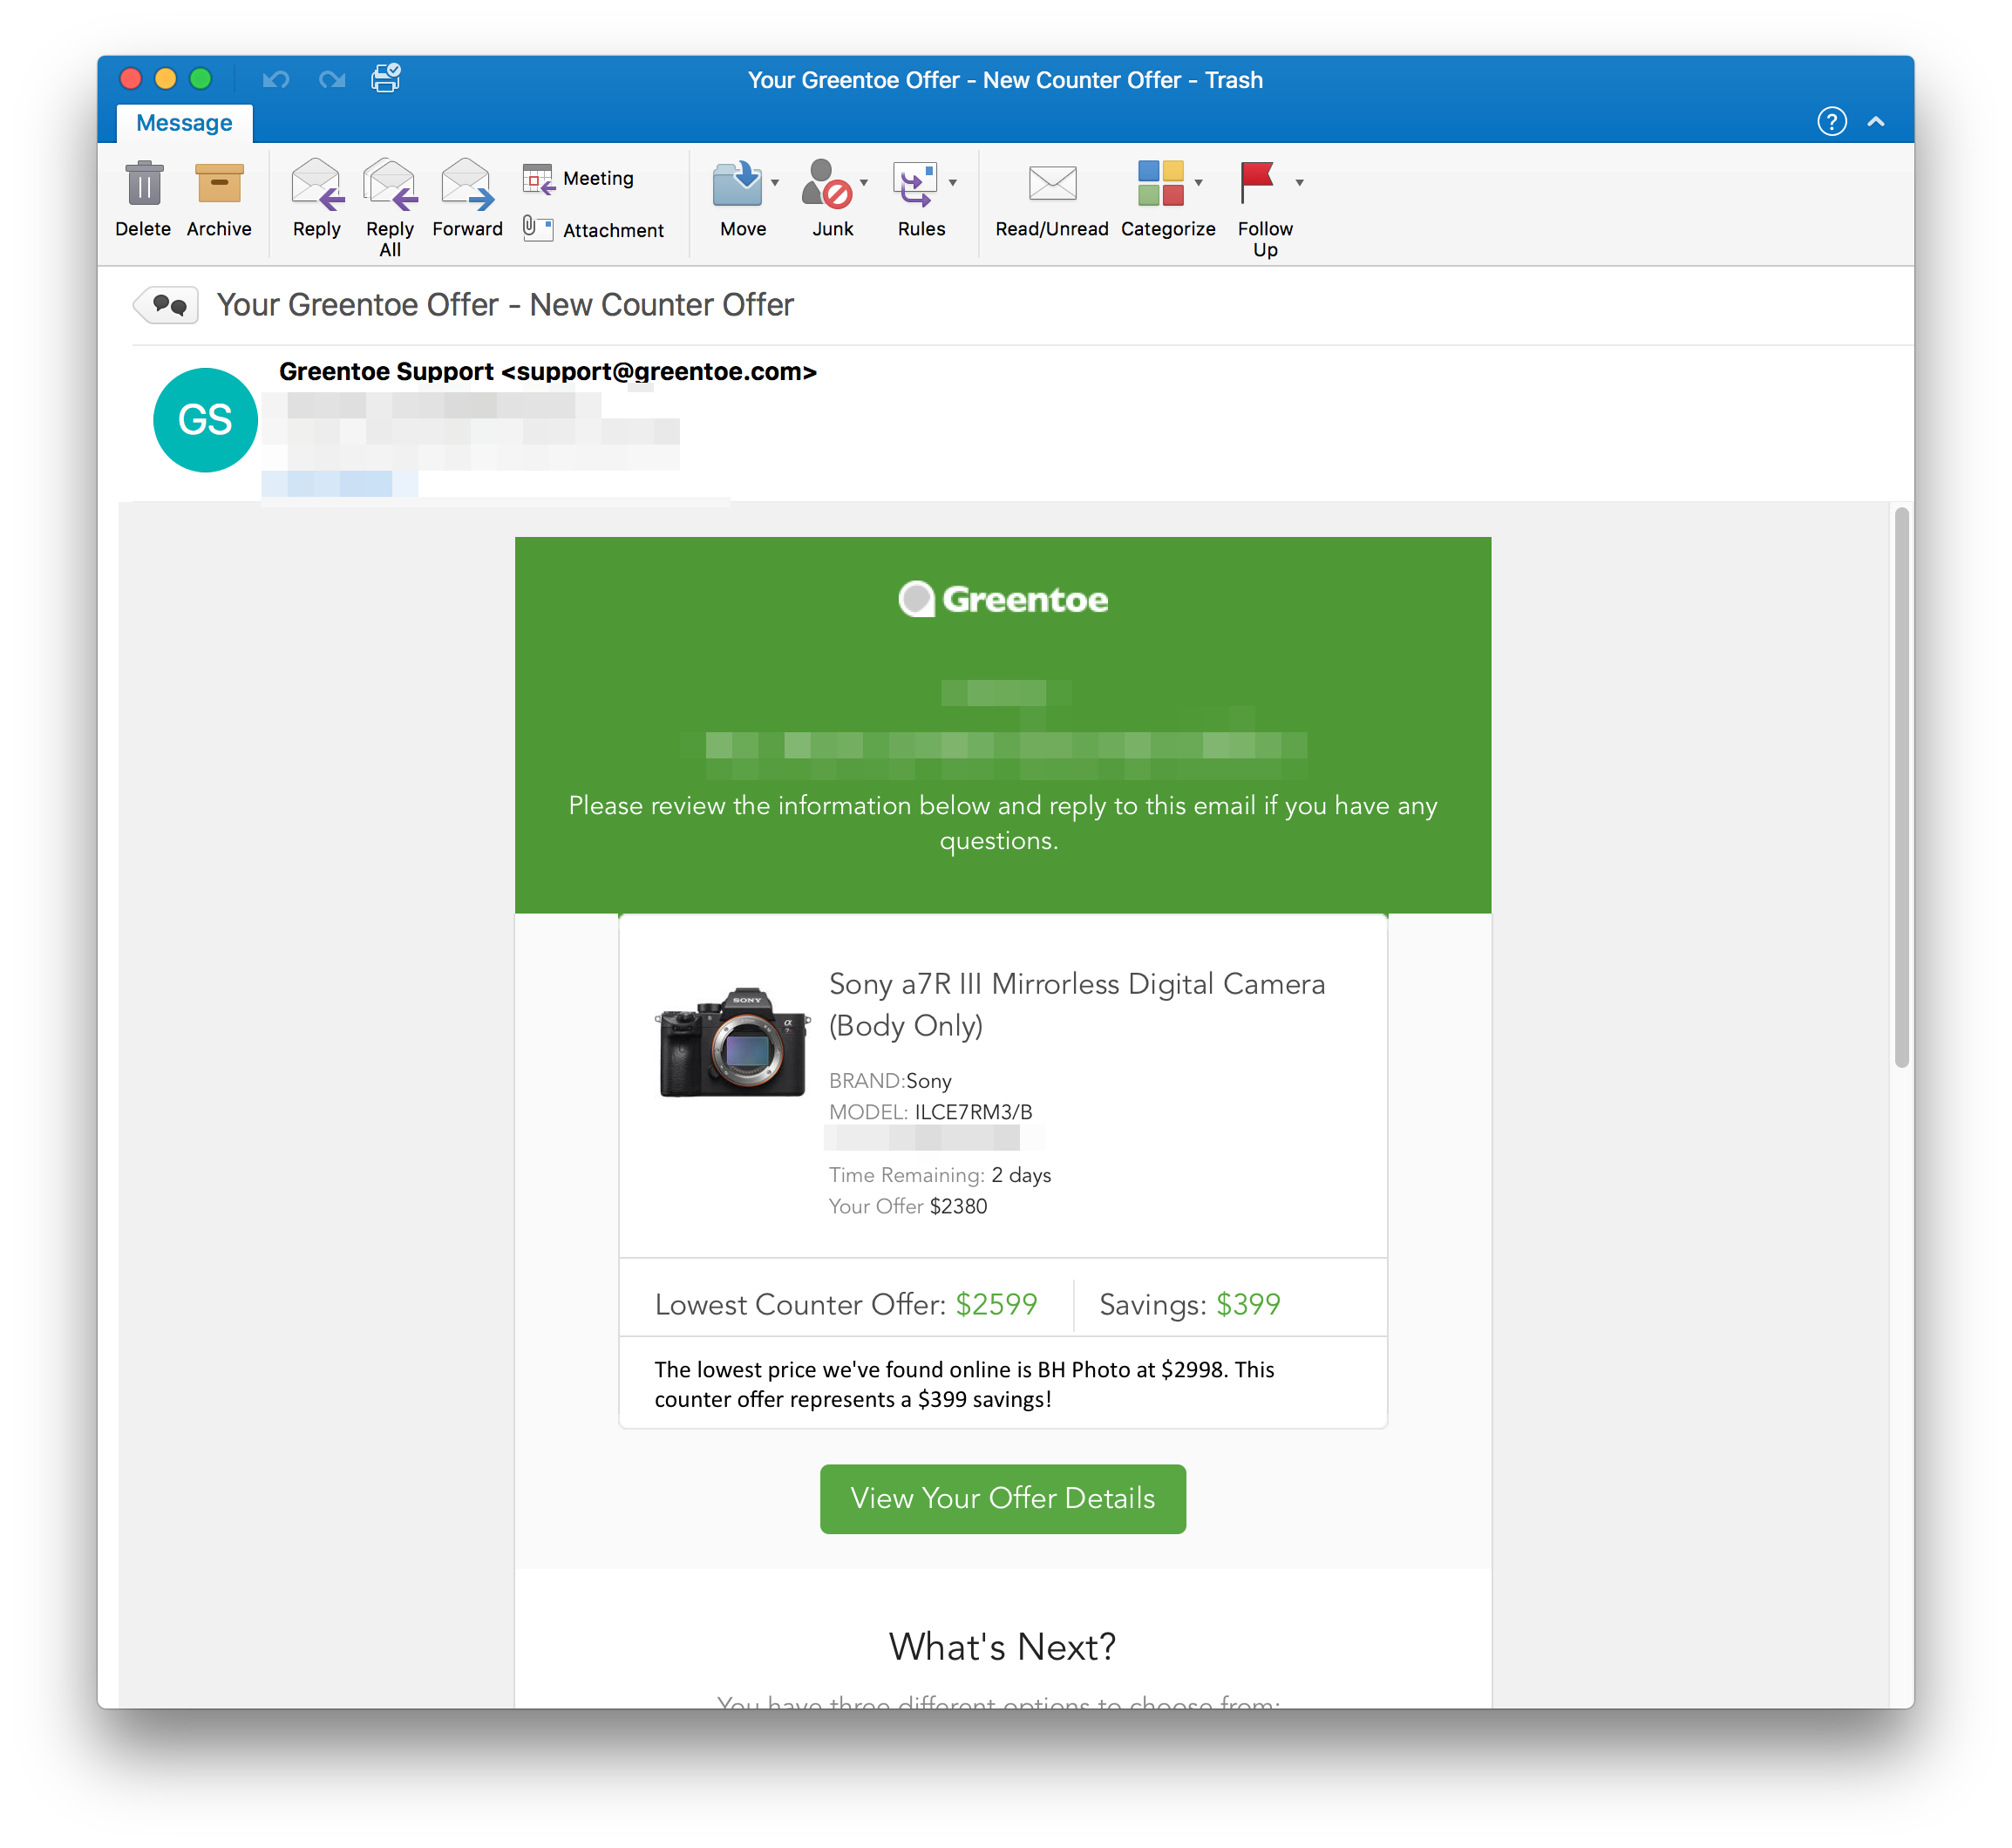Click the BH Photo lowest price sentence

[964, 1384]
